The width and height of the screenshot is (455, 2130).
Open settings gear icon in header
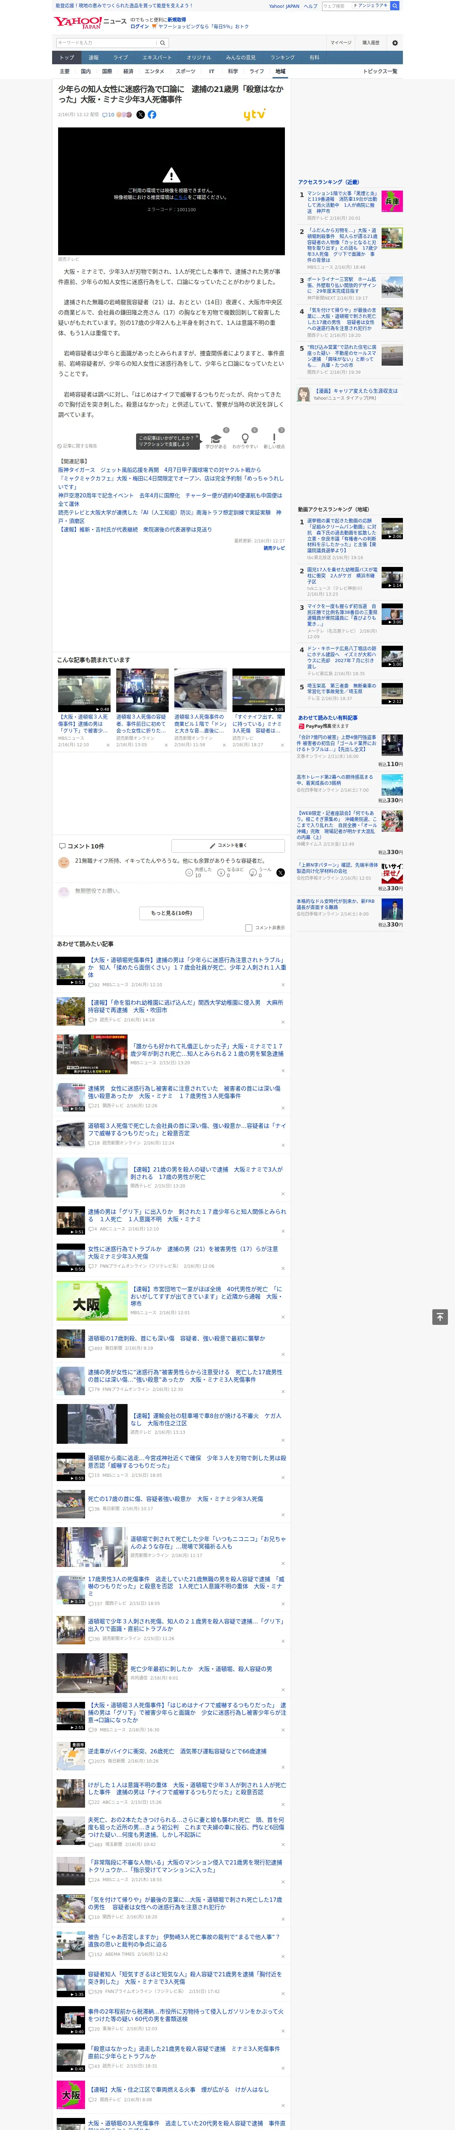pos(395,43)
